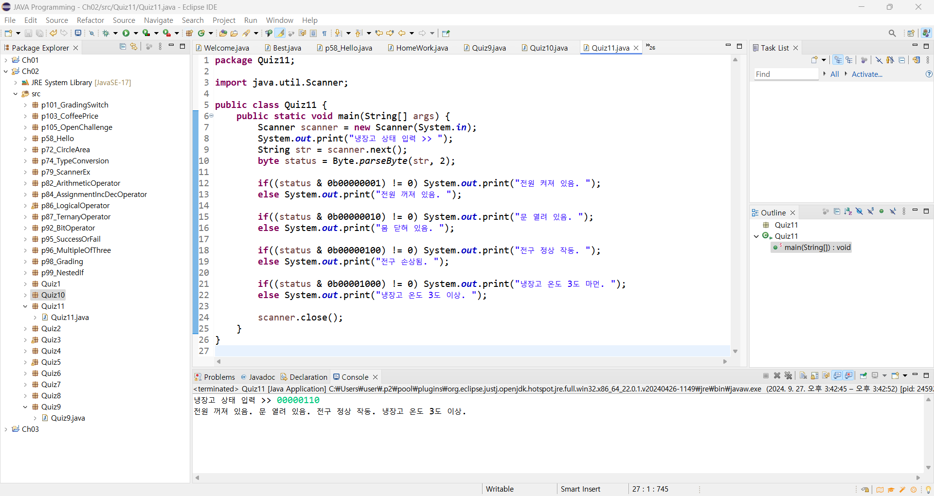The width and height of the screenshot is (934, 496).
Task: Toggle Show Whitespace Characters pilcrow icon
Action: click(324, 33)
